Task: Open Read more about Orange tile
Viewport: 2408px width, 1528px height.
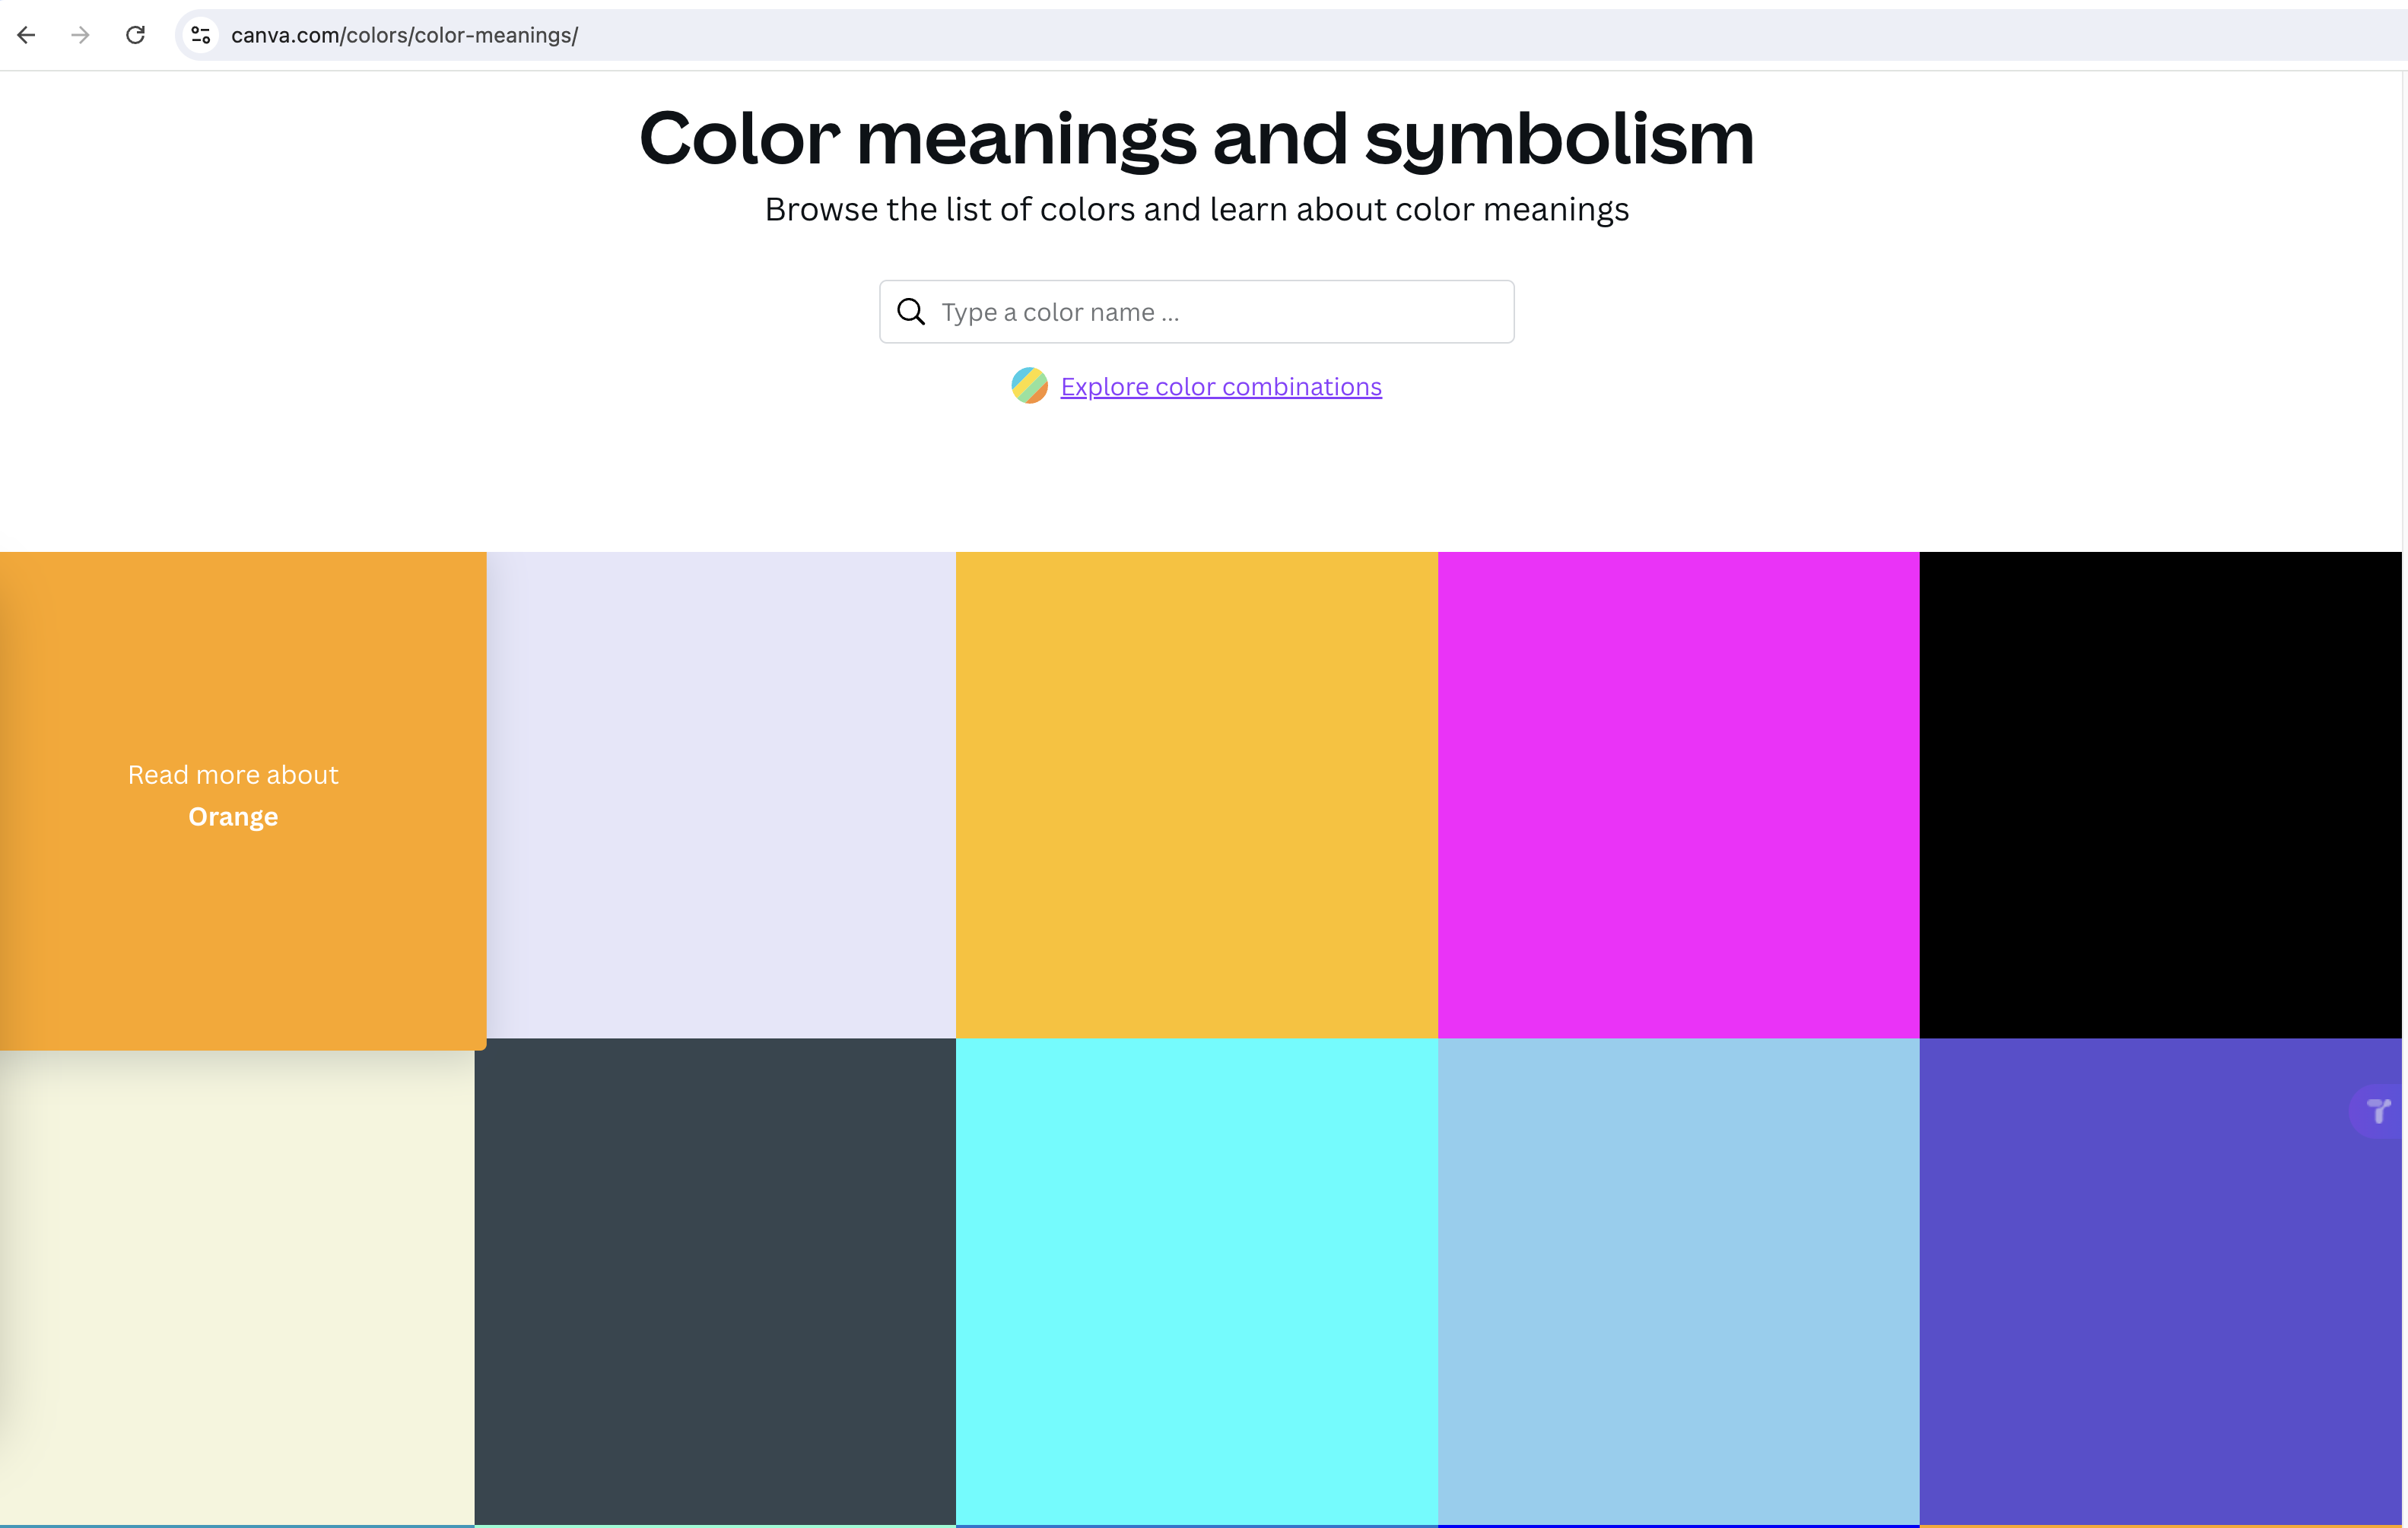Action: pyautogui.click(x=243, y=800)
